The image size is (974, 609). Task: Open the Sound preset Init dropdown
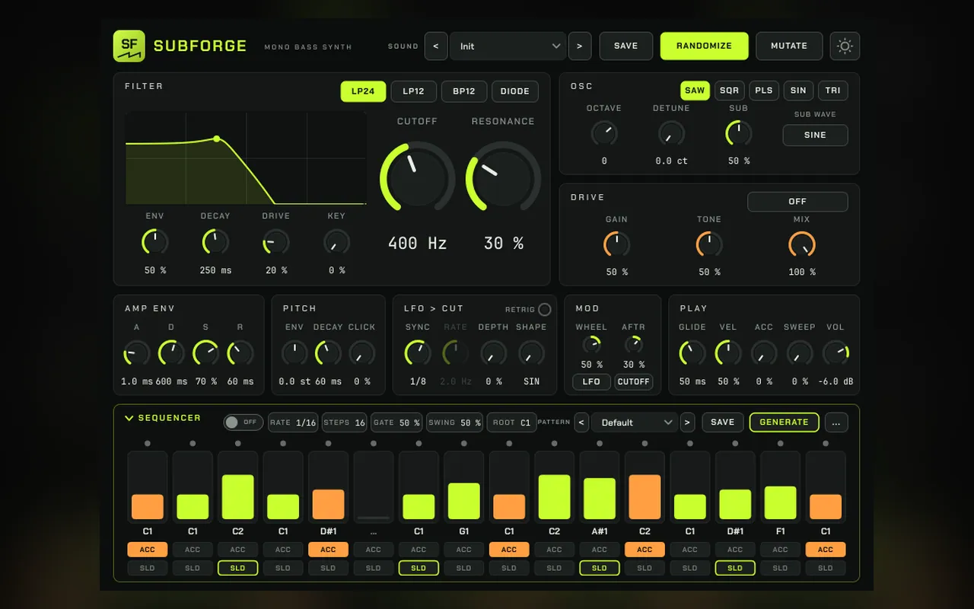tap(508, 46)
